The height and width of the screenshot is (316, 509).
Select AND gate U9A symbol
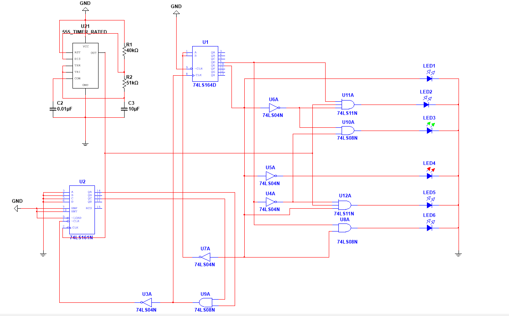pyautogui.click(x=206, y=302)
